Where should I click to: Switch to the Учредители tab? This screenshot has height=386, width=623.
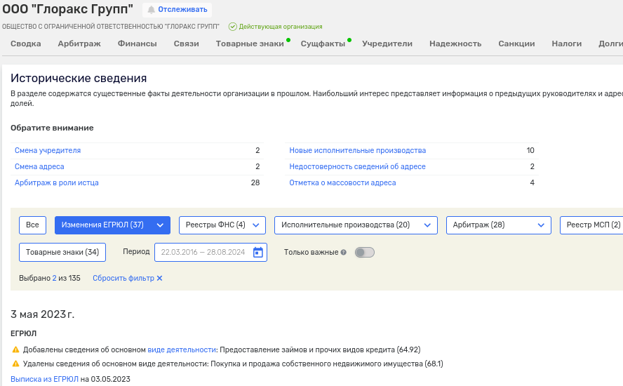387,44
